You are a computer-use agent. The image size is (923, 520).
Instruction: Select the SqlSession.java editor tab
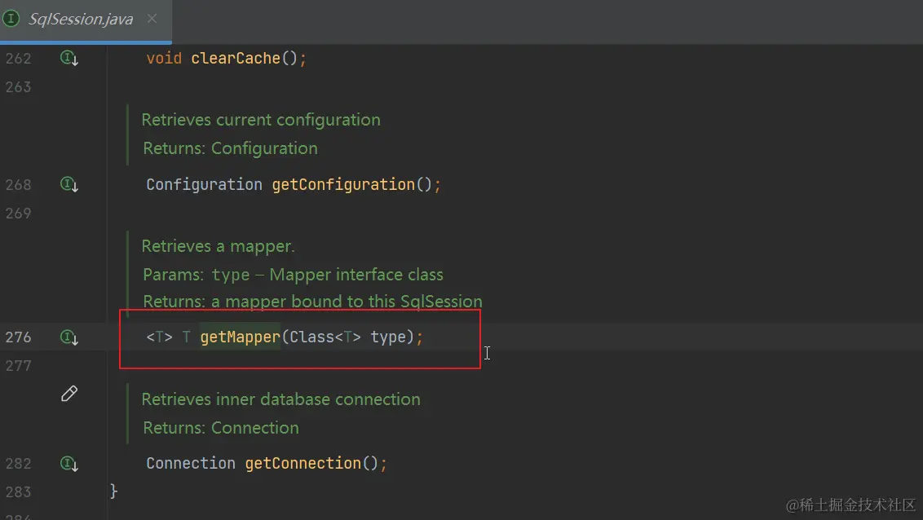click(86, 20)
